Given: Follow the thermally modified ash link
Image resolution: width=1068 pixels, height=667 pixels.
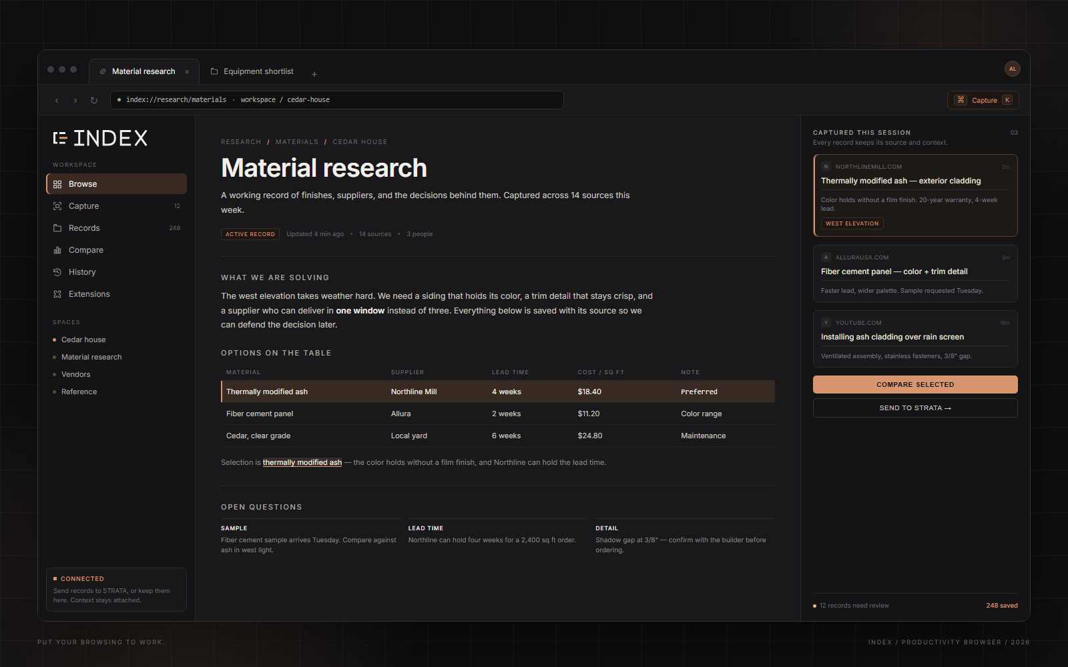Looking at the screenshot, I should 302,462.
